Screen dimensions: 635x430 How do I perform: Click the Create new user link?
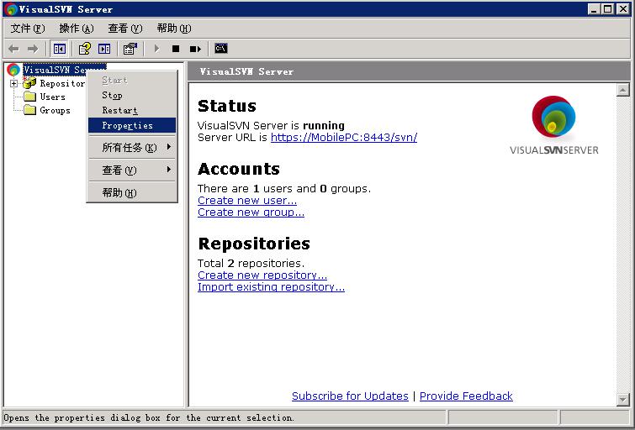(x=247, y=201)
